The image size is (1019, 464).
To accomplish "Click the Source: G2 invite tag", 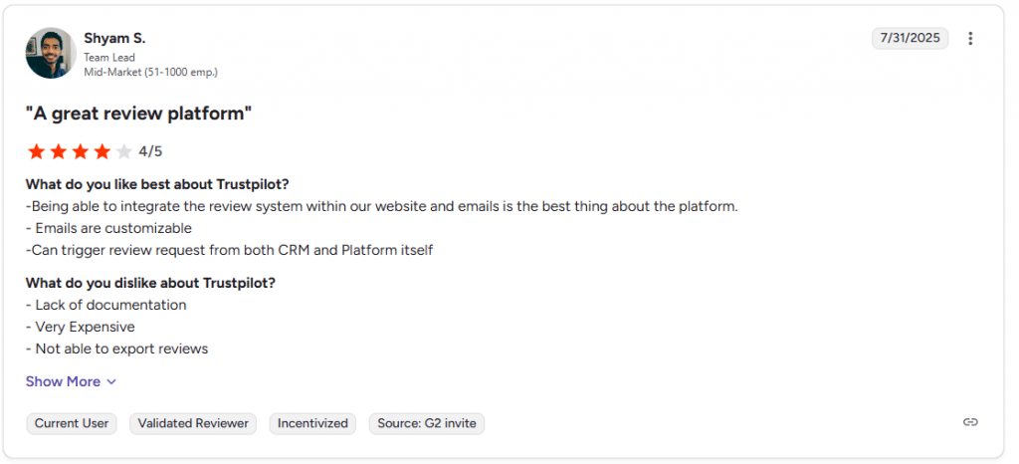I will tap(426, 423).
